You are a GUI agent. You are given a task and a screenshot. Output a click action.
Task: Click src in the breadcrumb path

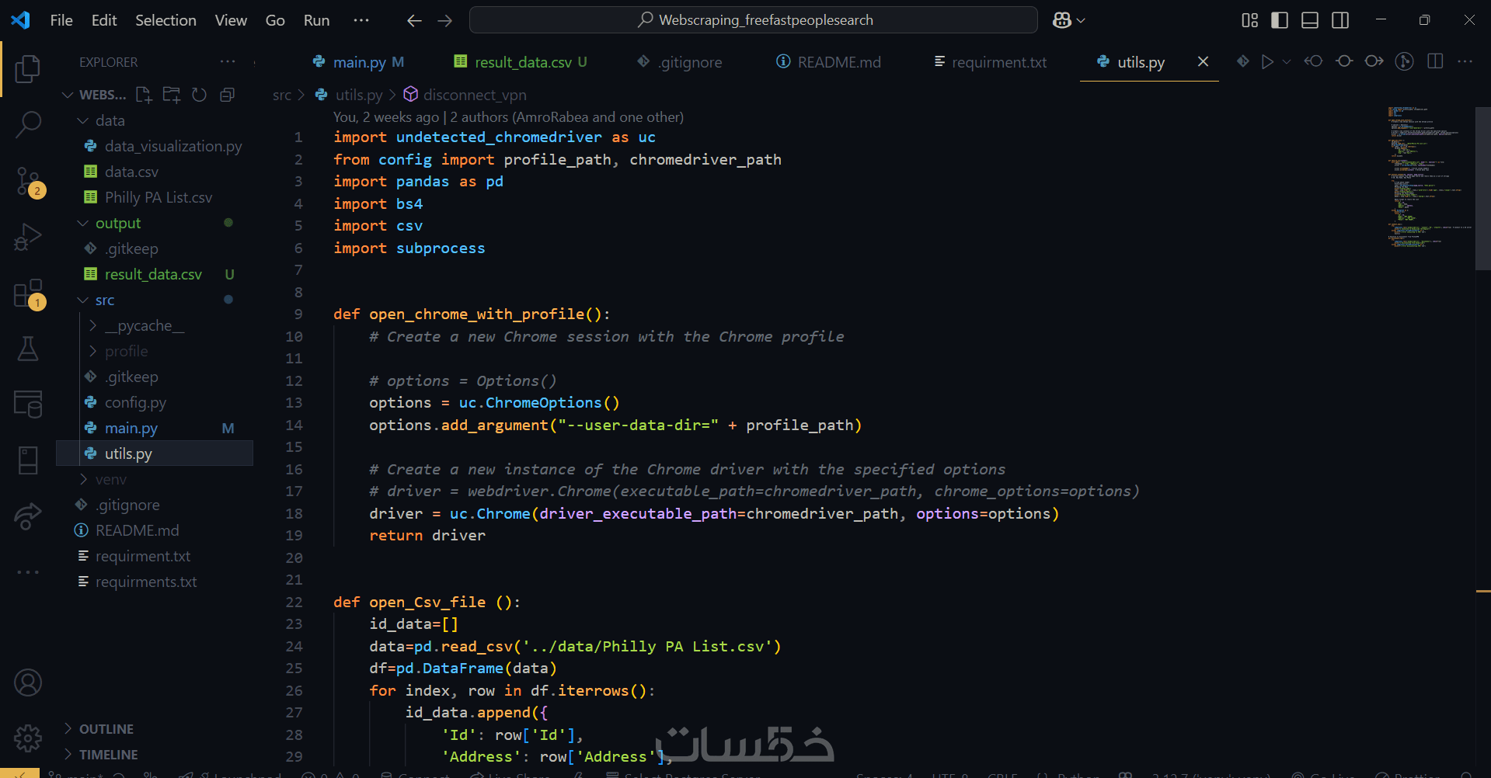pos(281,95)
